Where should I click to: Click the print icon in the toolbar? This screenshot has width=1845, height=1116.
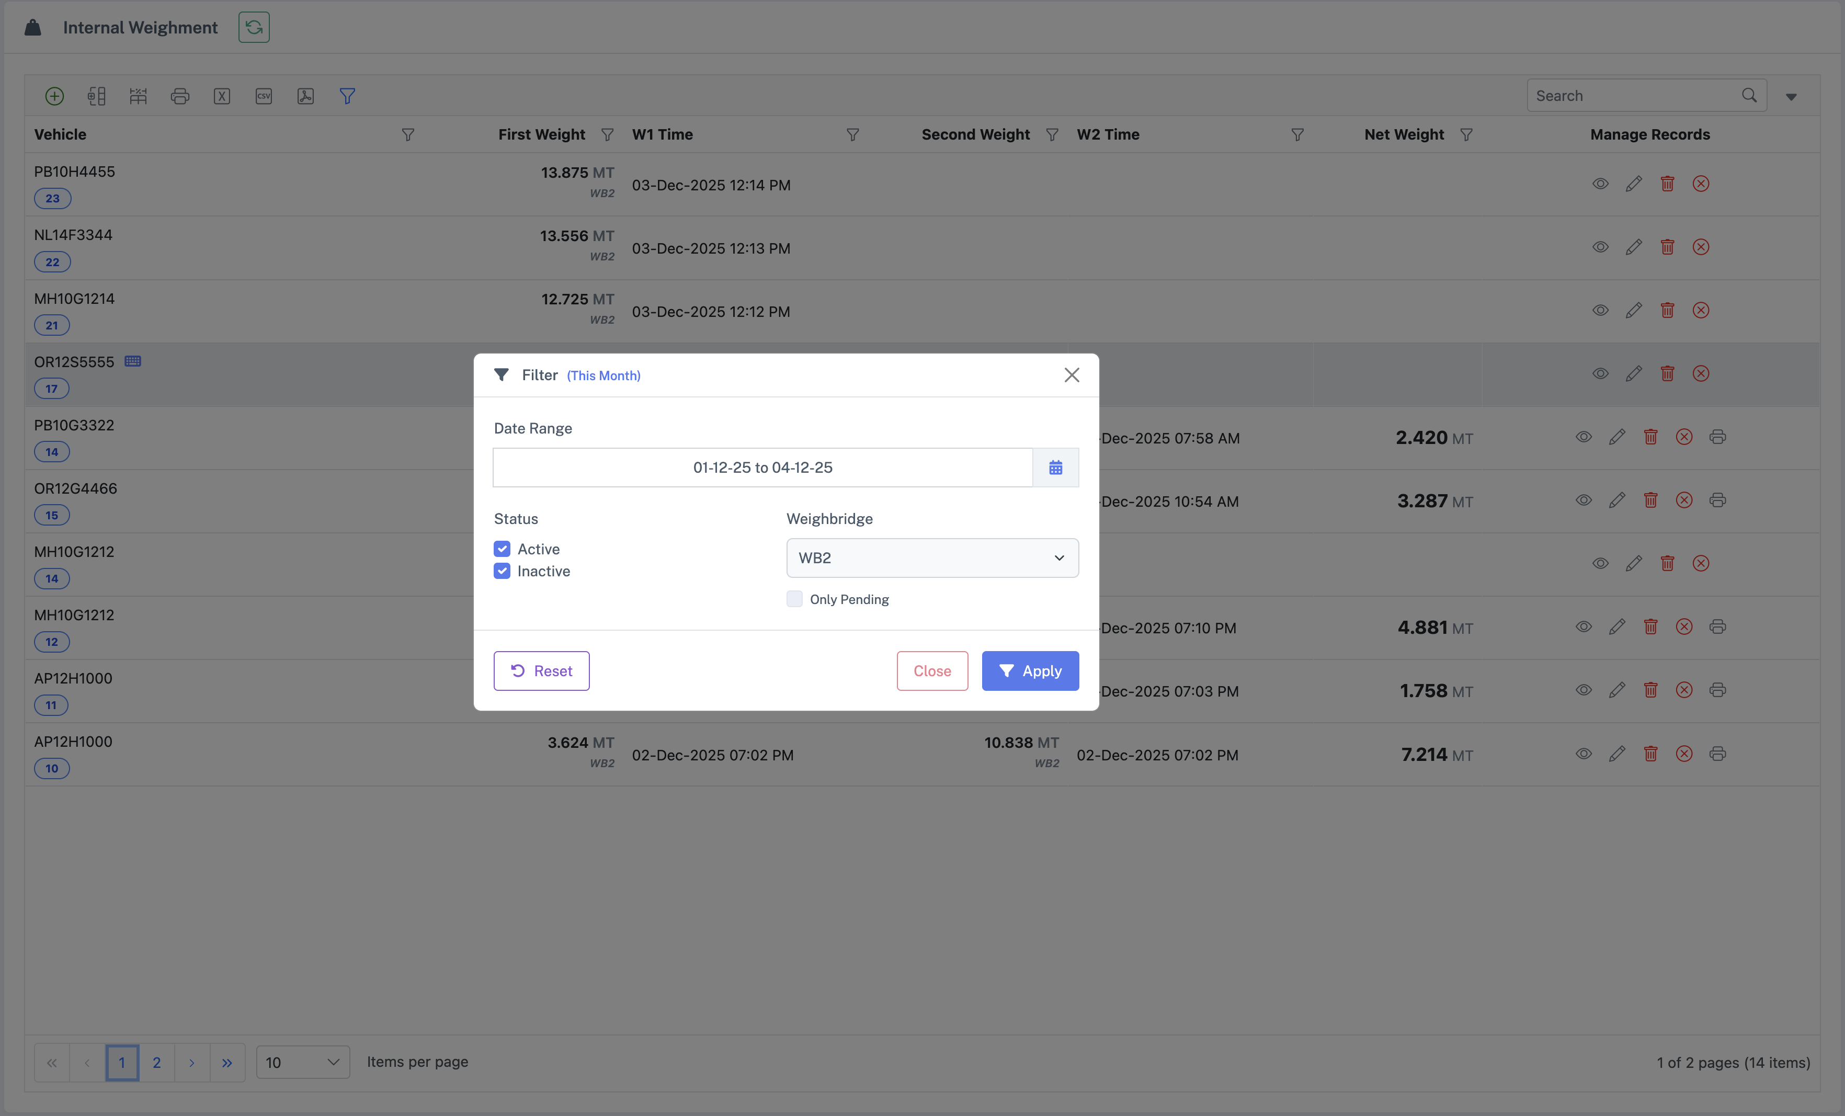tap(180, 96)
